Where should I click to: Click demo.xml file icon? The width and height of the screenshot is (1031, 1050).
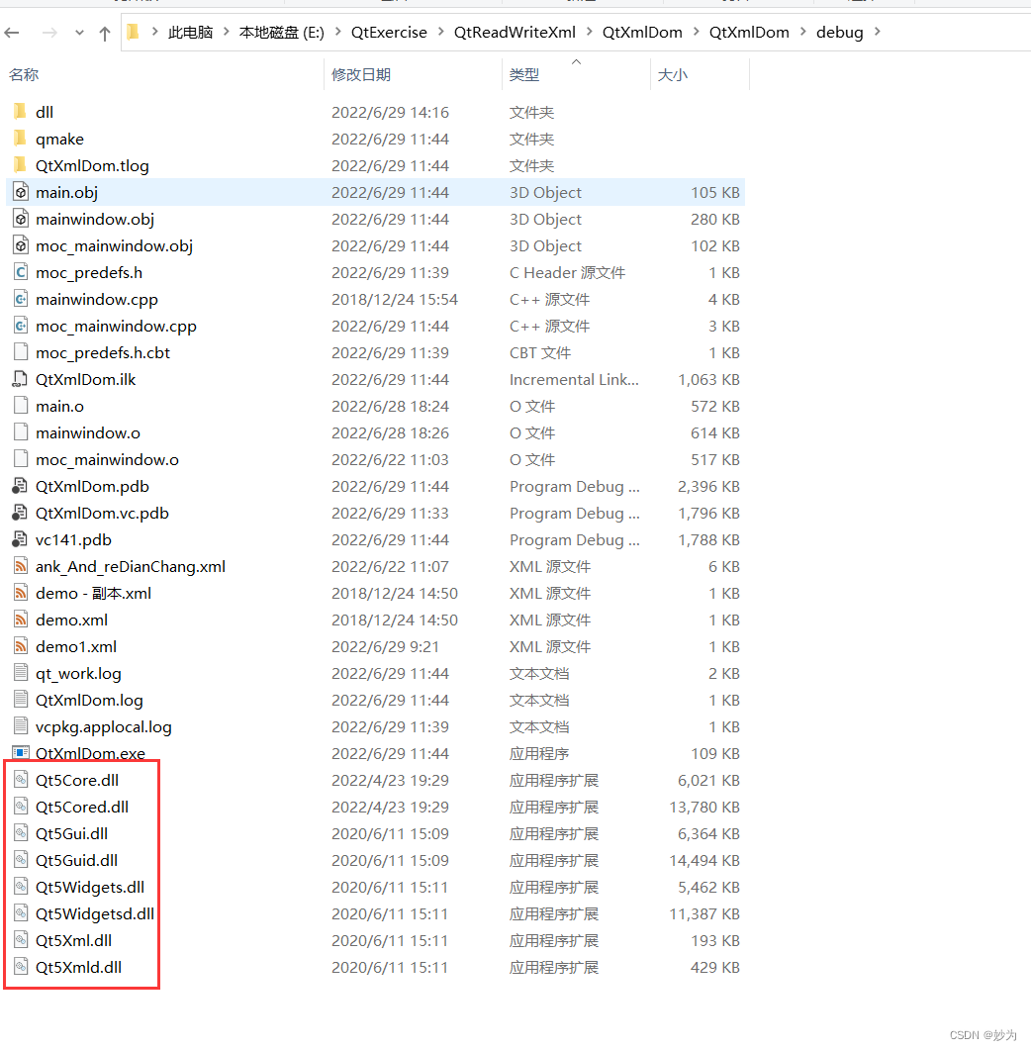(21, 620)
